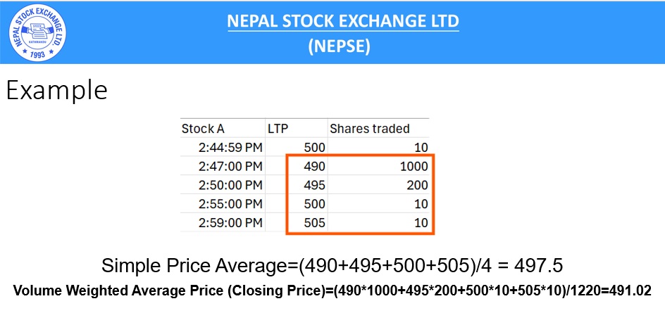
Task: Click the (NEPSE) subtitle text
Action: pyautogui.click(x=343, y=46)
